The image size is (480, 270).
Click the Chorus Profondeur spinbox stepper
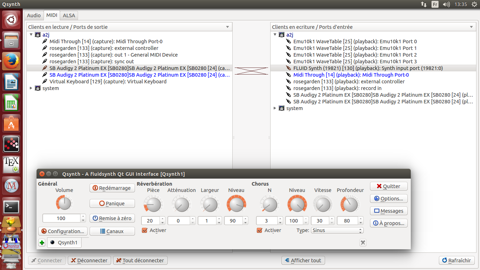(361, 221)
